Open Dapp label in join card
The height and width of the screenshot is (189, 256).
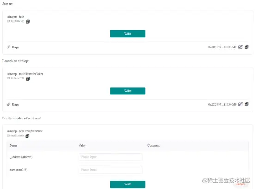[x=16, y=47]
